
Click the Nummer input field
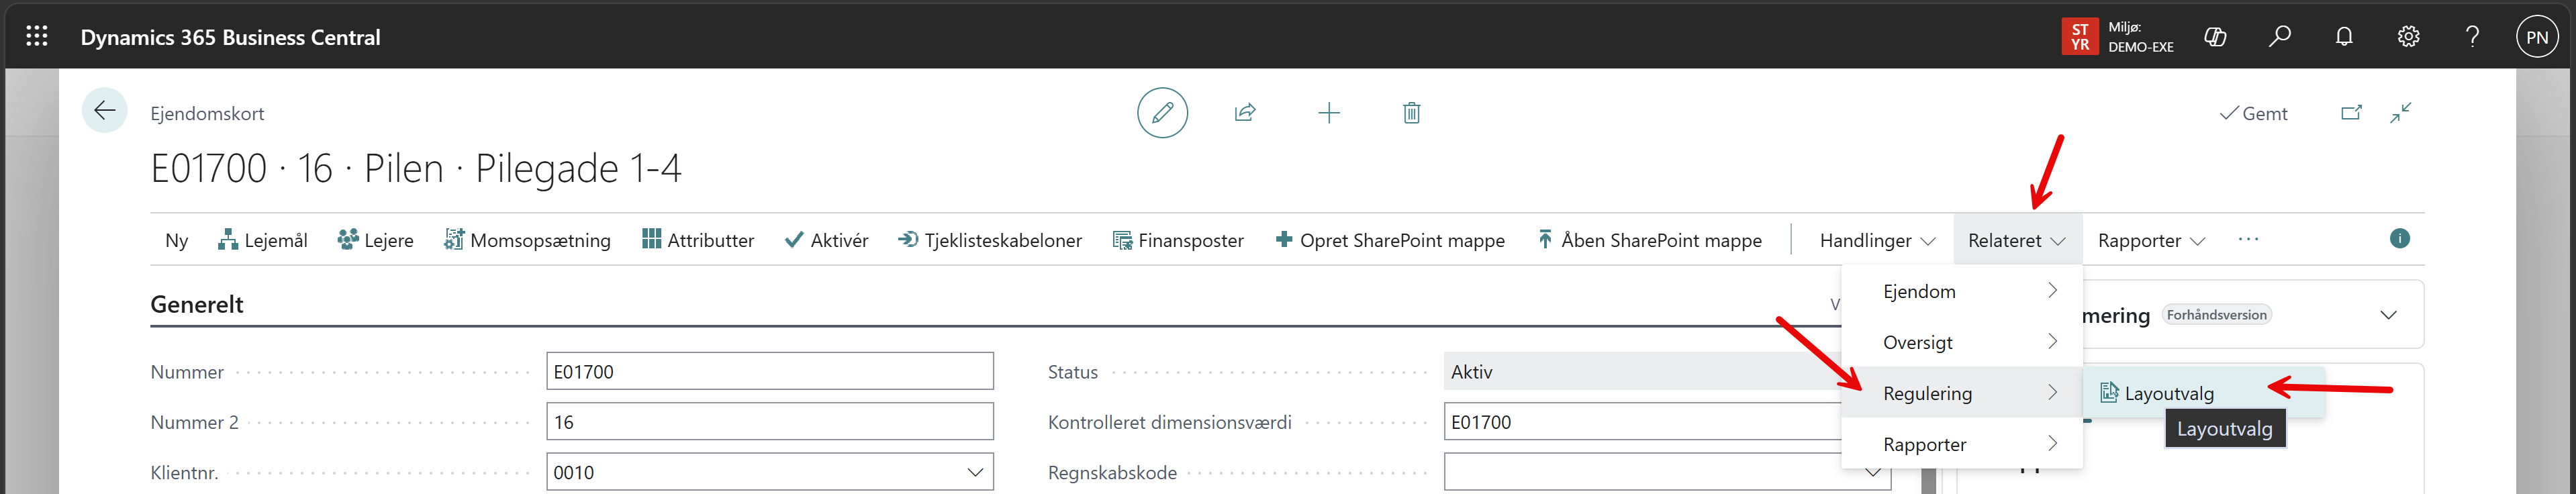point(770,371)
